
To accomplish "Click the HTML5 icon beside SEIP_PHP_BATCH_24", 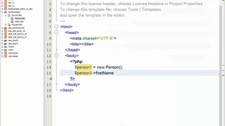I will [6, 37].
